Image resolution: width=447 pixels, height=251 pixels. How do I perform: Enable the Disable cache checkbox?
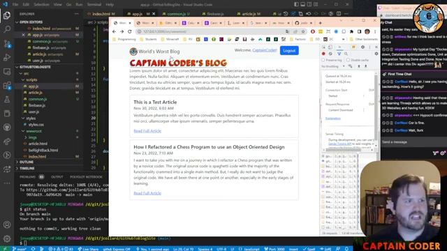click(348, 60)
